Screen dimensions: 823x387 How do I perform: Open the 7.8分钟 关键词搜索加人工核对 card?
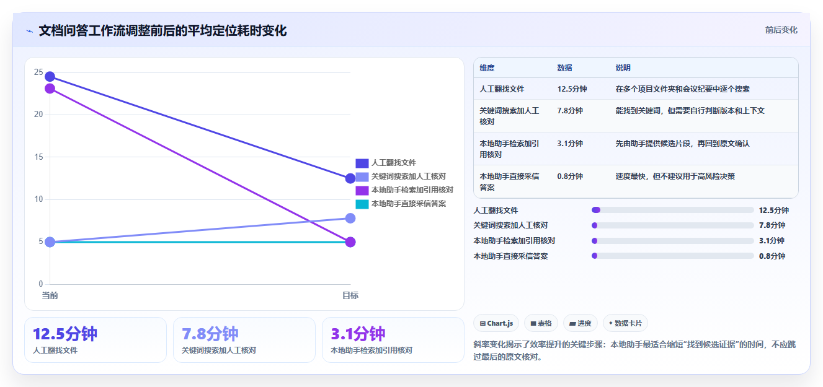click(244, 340)
